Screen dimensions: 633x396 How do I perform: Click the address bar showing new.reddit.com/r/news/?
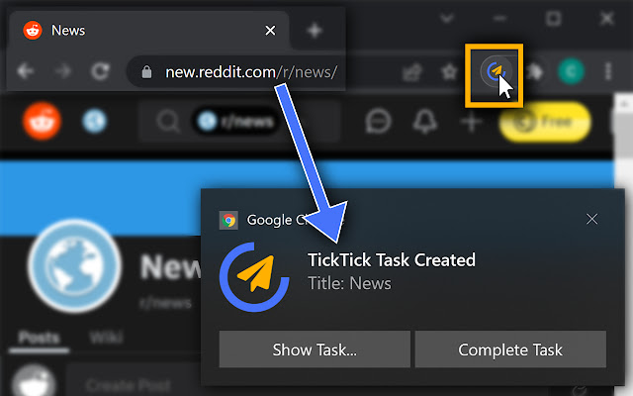click(x=251, y=72)
